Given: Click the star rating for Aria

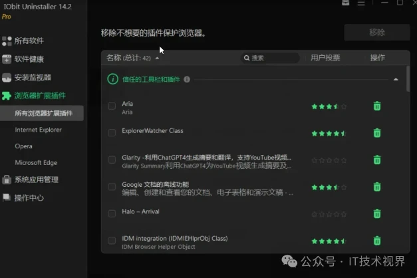Looking at the screenshot, I should tap(329, 106).
